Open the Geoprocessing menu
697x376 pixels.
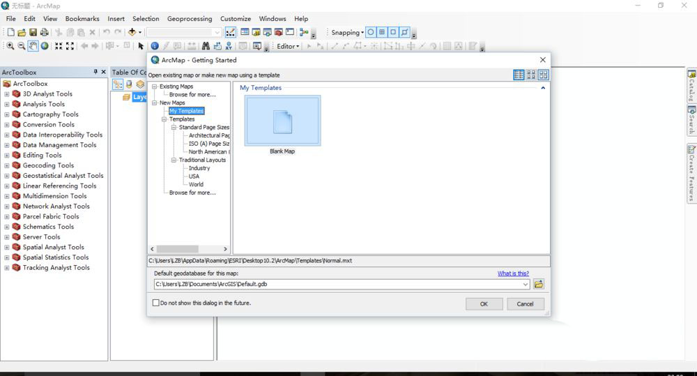190,19
